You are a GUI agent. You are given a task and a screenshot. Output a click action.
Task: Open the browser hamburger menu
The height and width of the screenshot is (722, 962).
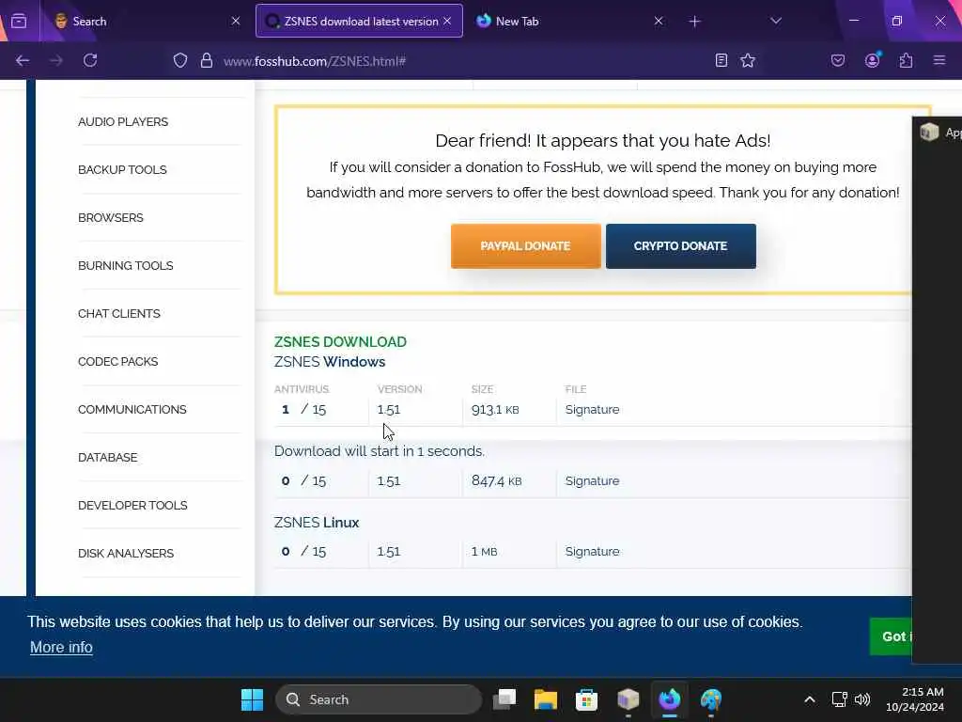click(939, 60)
